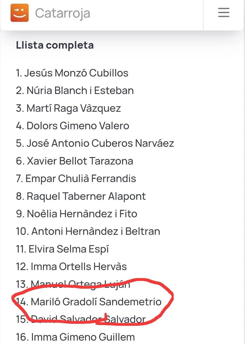Click the Llista completa heading
The image size is (245, 344).
[x=55, y=45]
